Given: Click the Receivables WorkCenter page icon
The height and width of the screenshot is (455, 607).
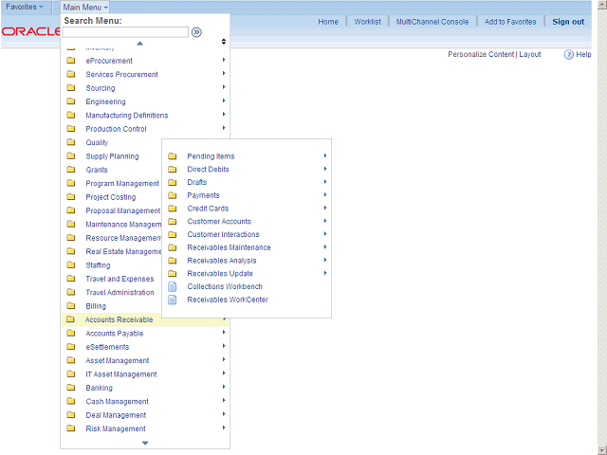Looking at the screenshot, I should pos(172,300).
